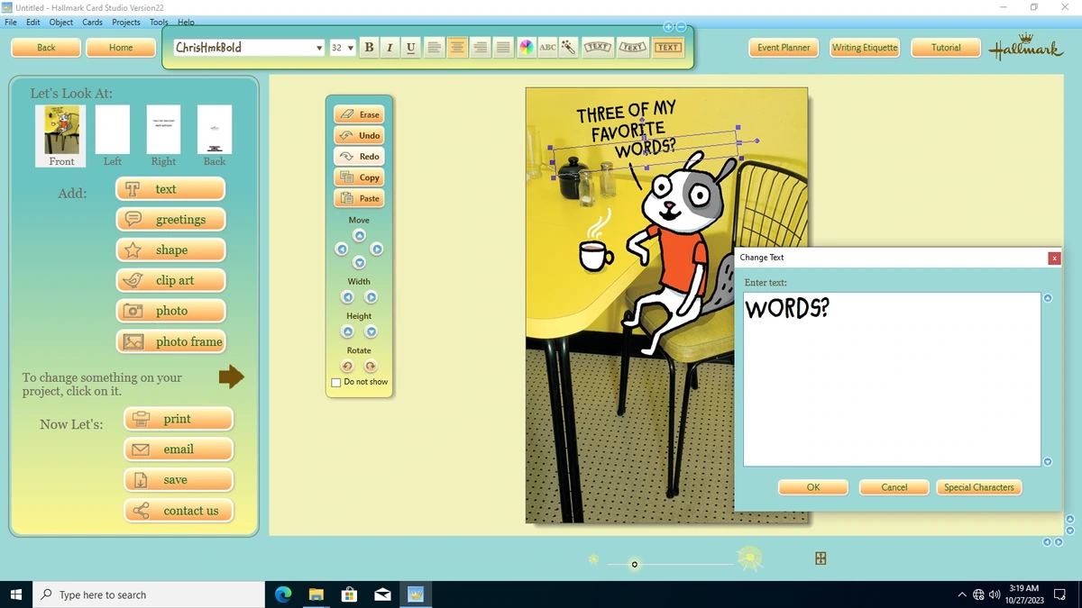
Task: Click into the Enter text field
Action: (892, 379)
